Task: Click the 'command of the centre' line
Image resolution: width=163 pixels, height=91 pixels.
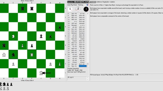Action: click(110, 16)
